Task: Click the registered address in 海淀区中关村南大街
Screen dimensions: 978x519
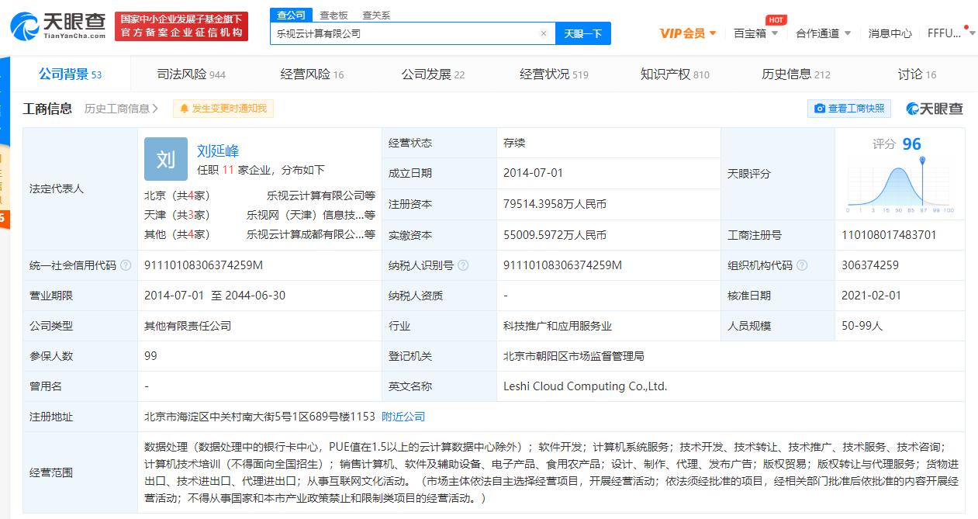Action: coord(260,417)
